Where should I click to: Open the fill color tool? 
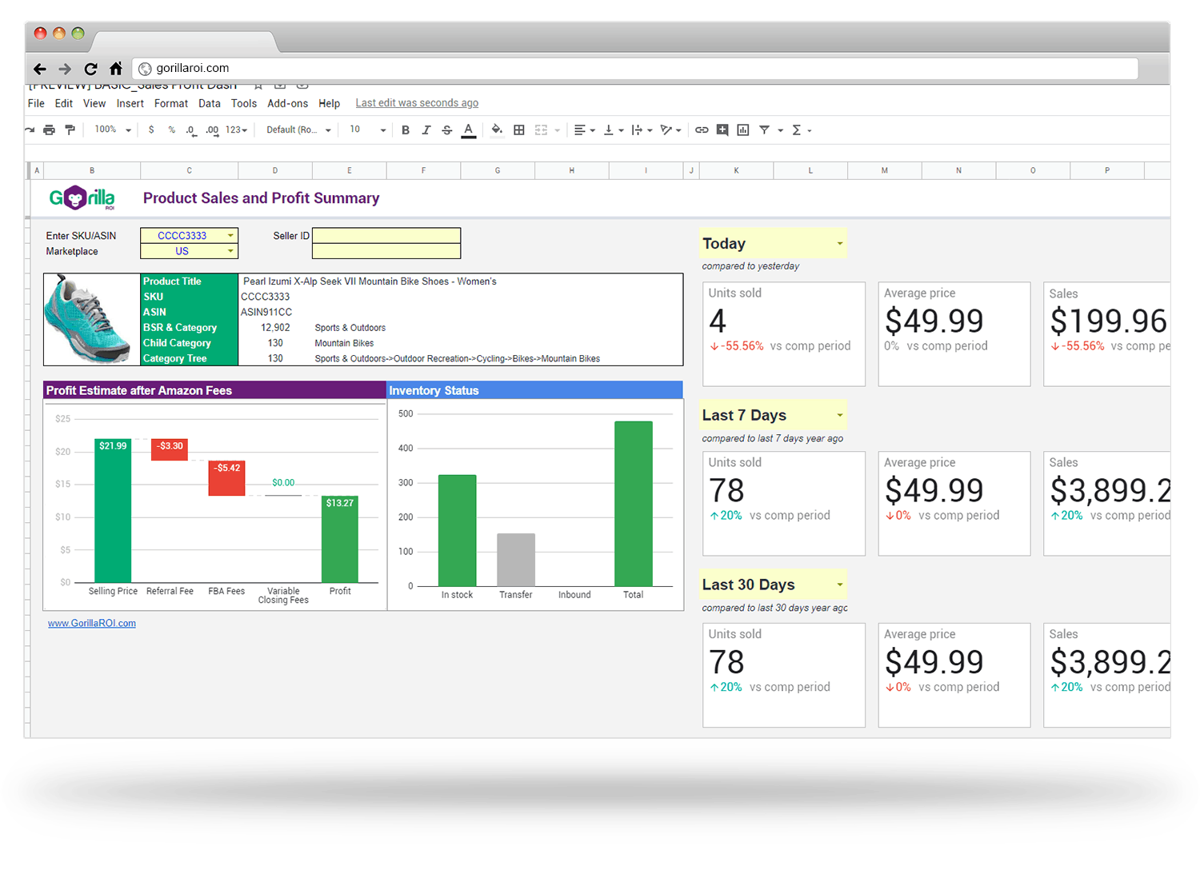click(497, 129)
